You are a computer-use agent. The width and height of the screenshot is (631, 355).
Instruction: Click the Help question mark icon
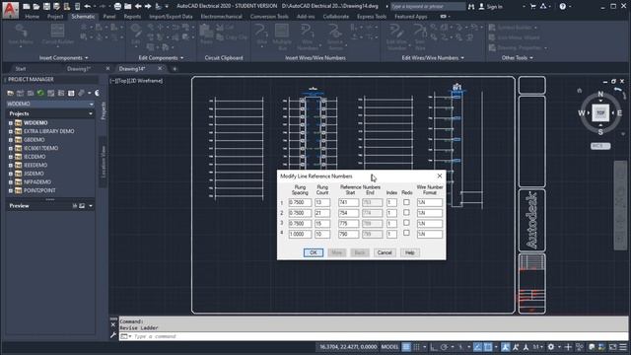(x=563, y=7)
